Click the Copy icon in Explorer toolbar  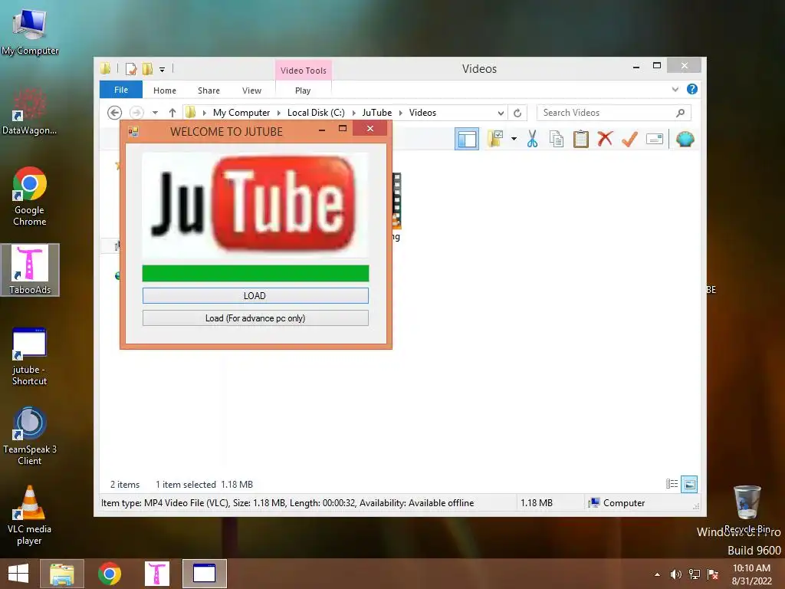[x=557, y=139]
